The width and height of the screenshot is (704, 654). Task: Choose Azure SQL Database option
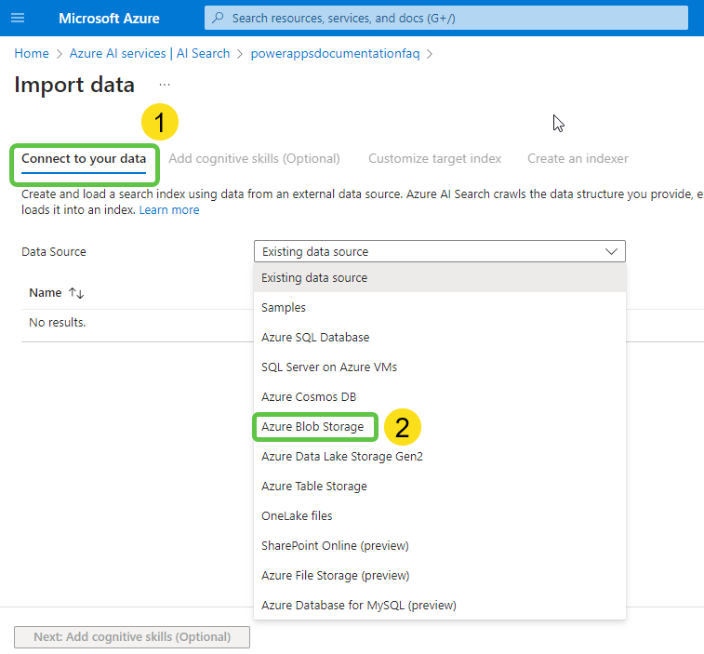pos(315,338)
